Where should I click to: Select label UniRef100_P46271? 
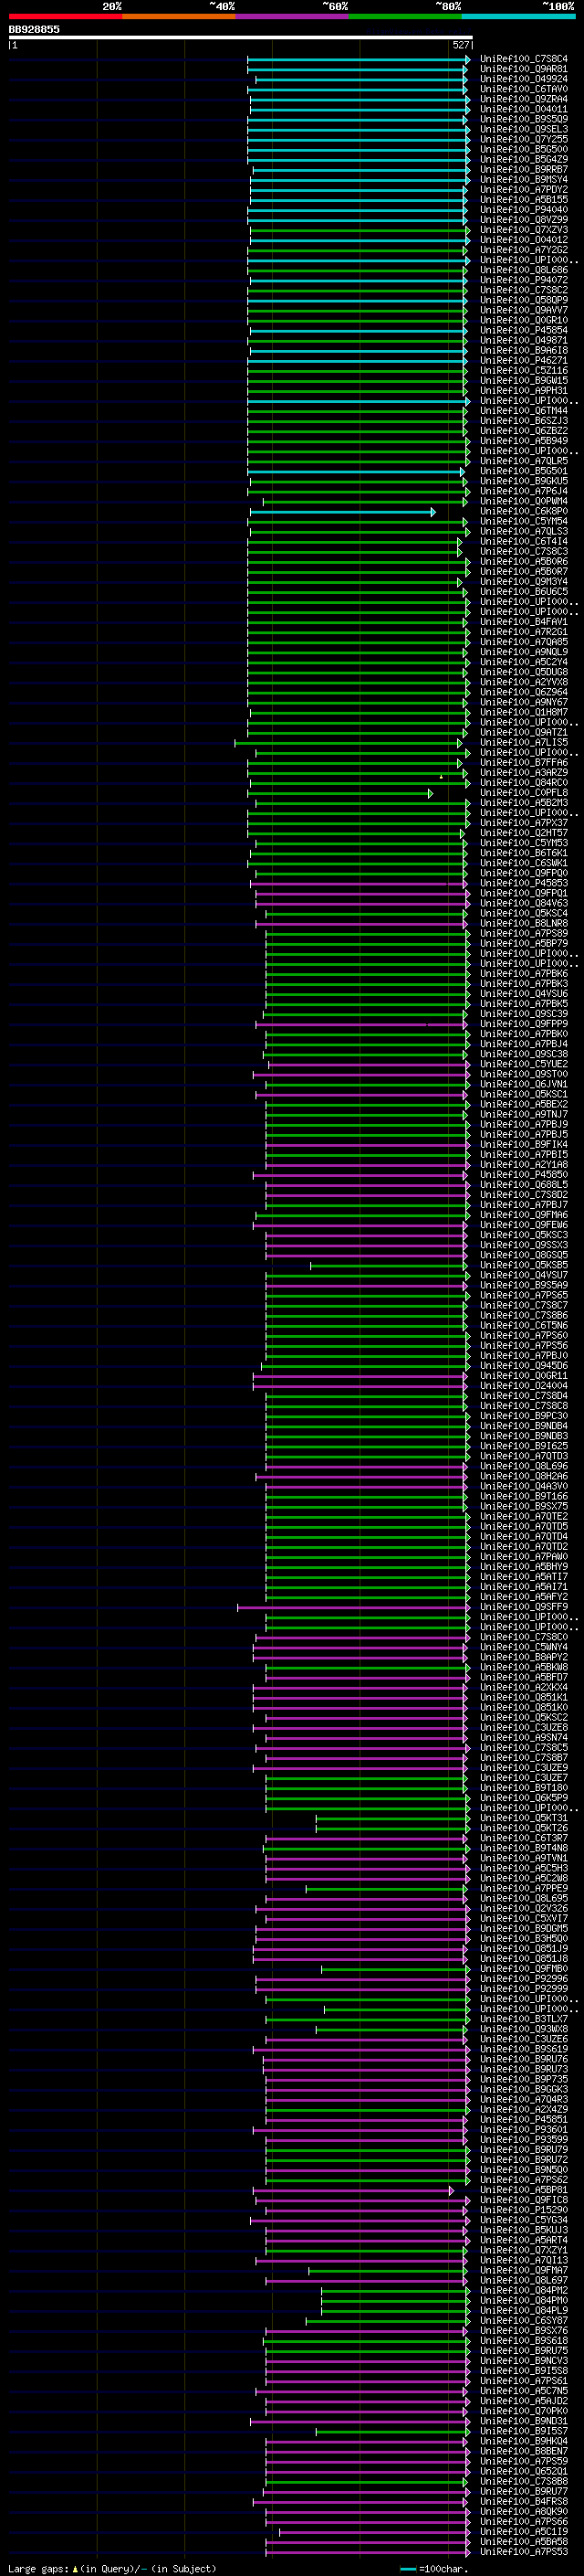(x=523, y=361)
